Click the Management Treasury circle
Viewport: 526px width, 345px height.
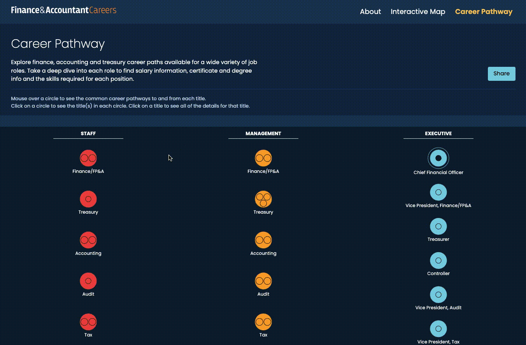pyautogui.click(x=263, y=199)
